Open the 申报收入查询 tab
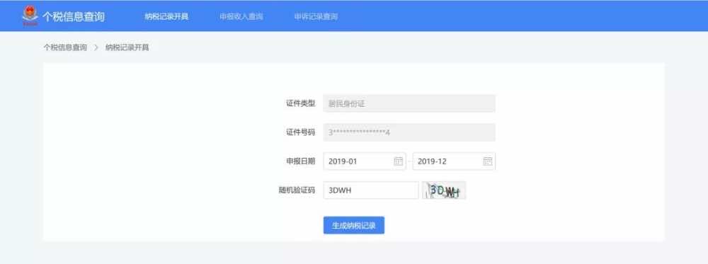The width and height of the screenshot is (708, 264). click(x=241, y=17)
